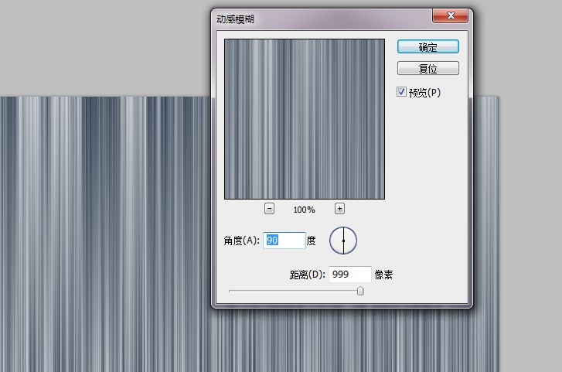Click the angle dial control

click(x=343, y=241)
